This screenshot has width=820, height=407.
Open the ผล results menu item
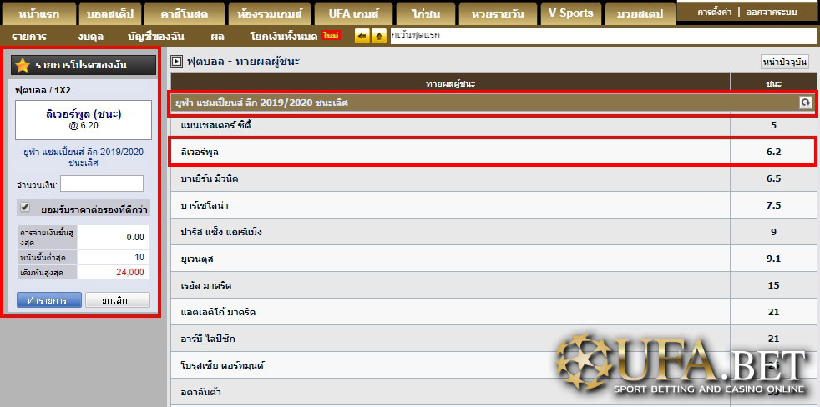(x=218, y=37)
